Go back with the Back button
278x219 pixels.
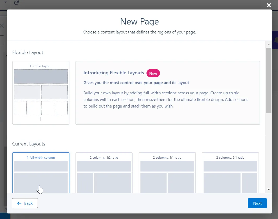click(25, 203)
